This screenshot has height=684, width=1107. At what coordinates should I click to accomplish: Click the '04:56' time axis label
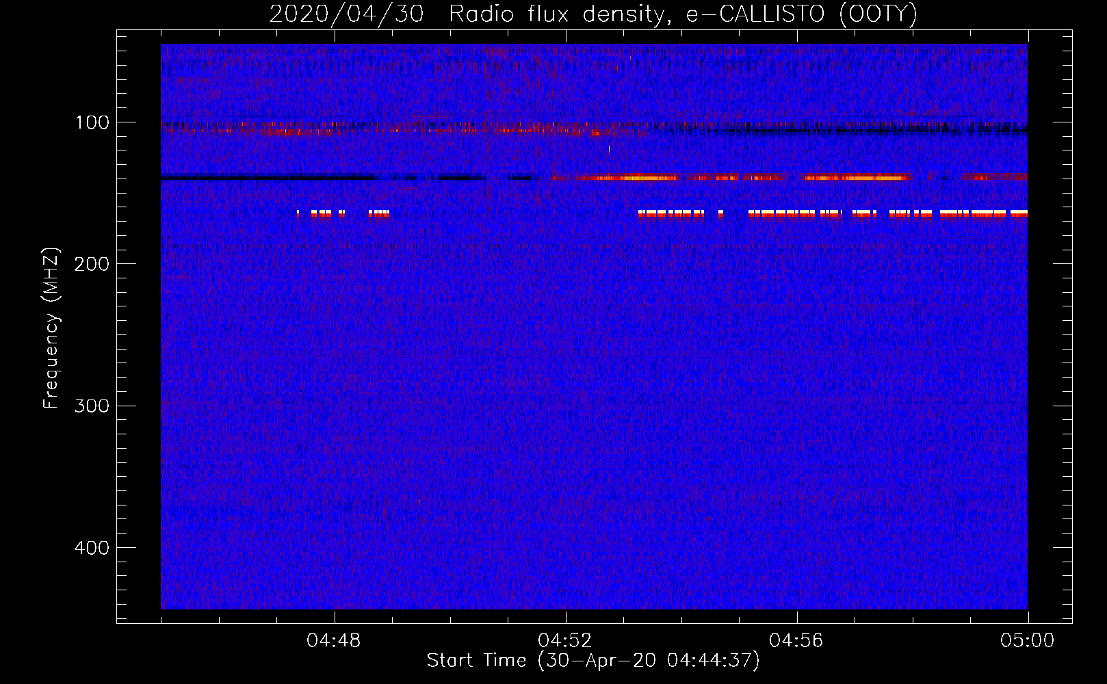click(x=796, y=641)
